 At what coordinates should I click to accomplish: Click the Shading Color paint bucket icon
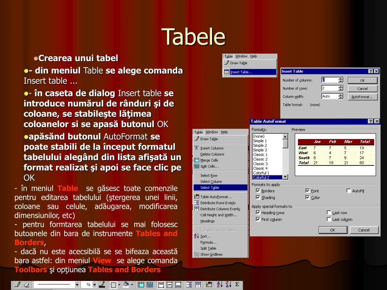click(x=126, y=285)
